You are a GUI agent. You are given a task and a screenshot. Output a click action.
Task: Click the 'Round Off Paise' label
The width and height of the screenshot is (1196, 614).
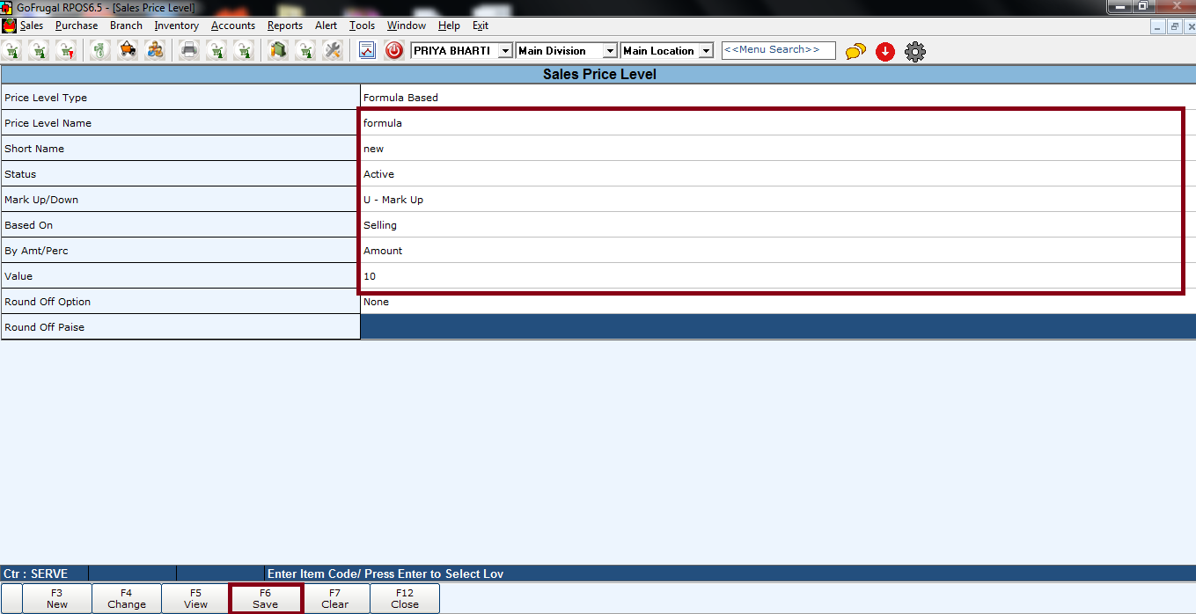pyautogui.click(x=45, y=327)
